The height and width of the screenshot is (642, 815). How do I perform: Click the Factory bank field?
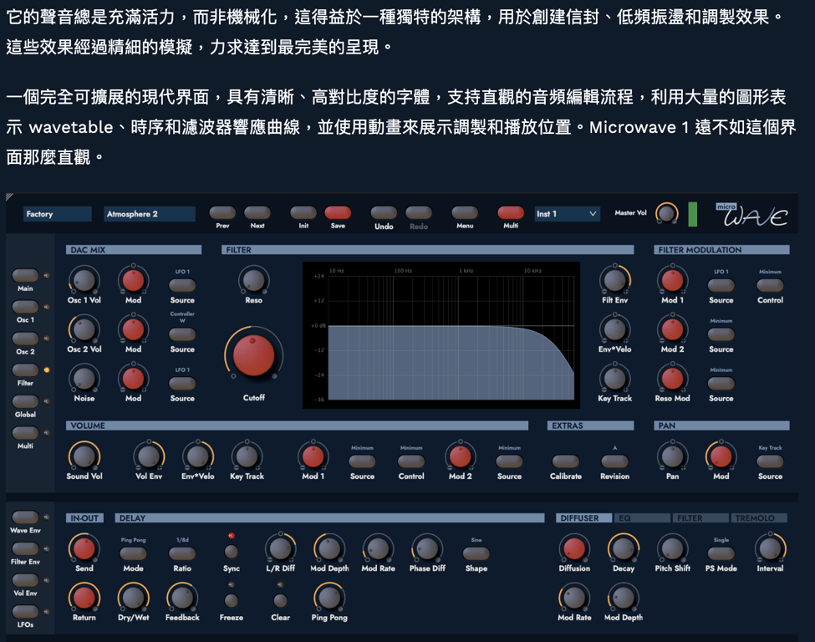(57, 214)
